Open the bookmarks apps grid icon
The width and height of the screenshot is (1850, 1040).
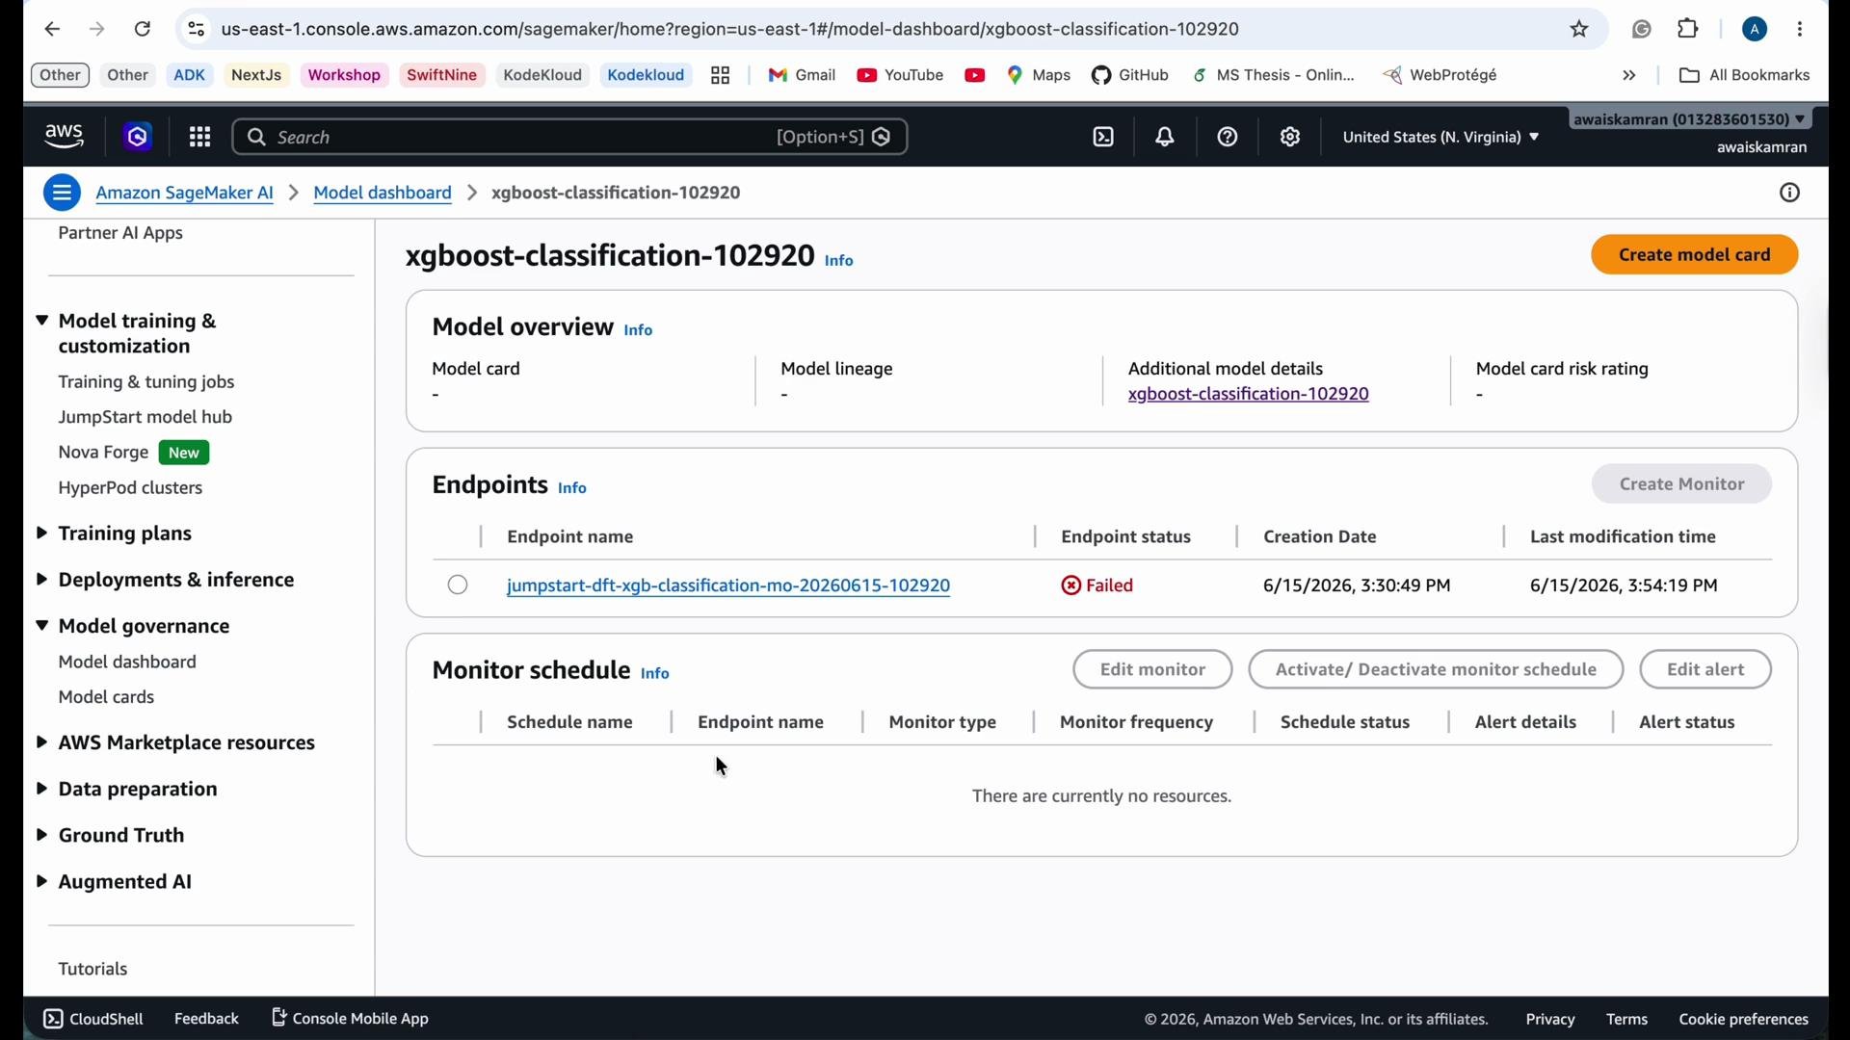coord(721,76)
